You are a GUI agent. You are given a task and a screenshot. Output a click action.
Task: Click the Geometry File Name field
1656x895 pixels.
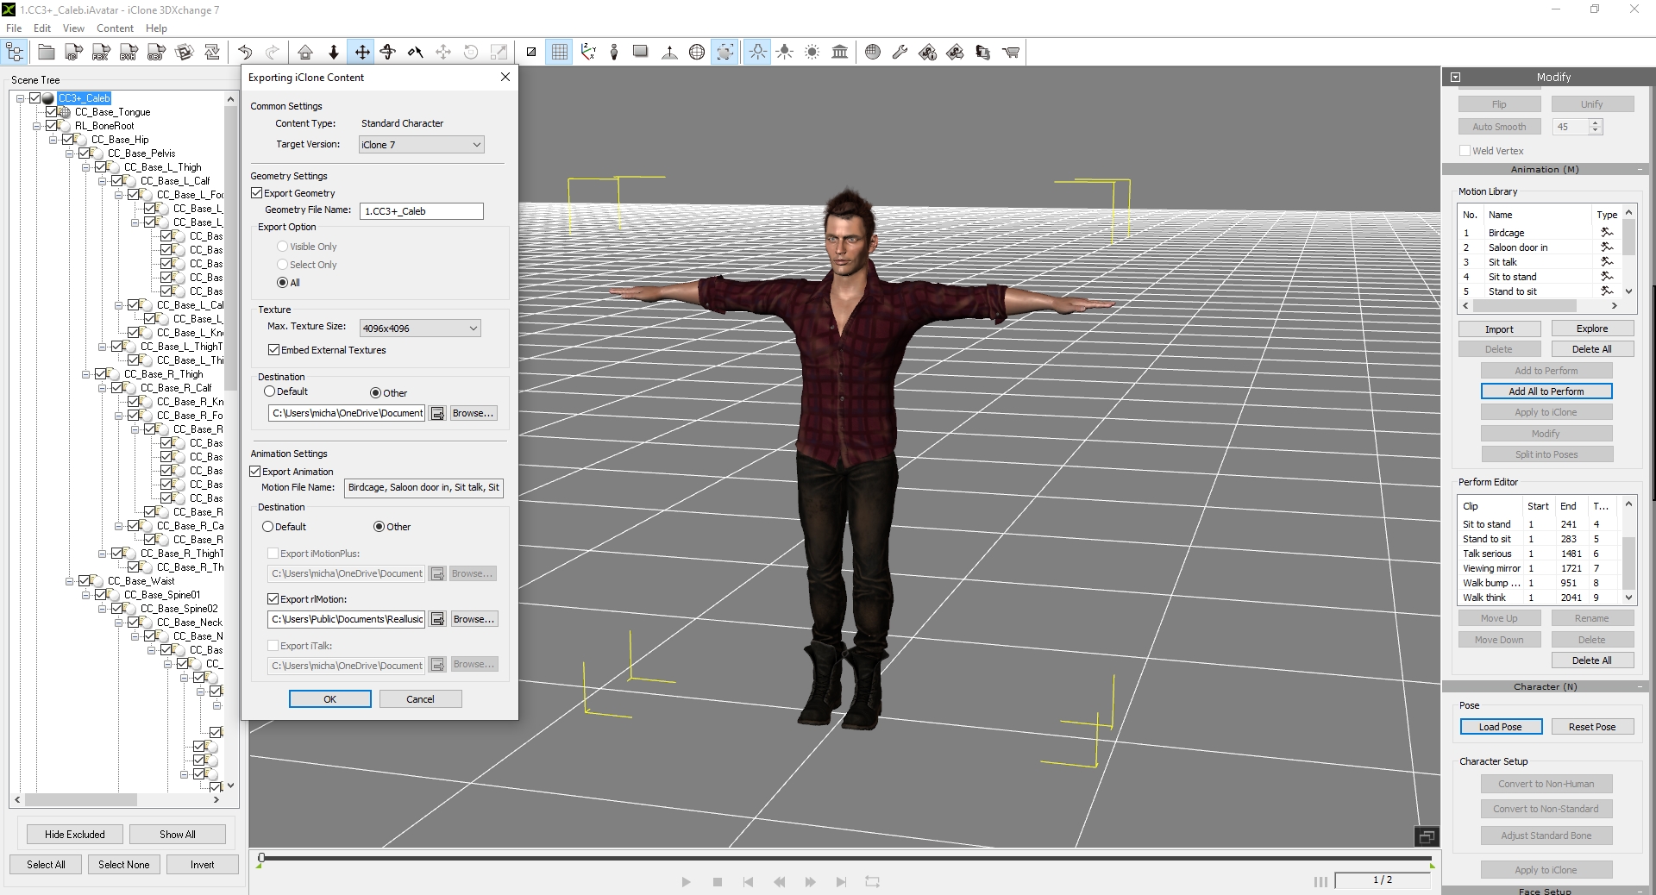[422, 211]
